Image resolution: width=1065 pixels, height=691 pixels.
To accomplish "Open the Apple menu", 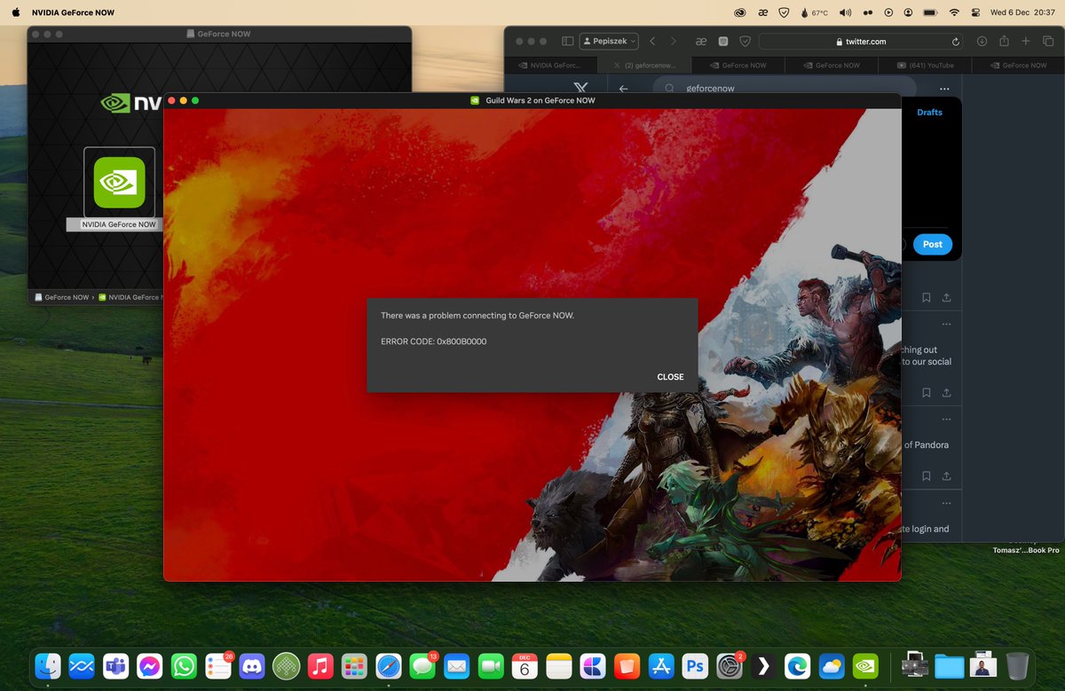I will (x=15, y=12).
